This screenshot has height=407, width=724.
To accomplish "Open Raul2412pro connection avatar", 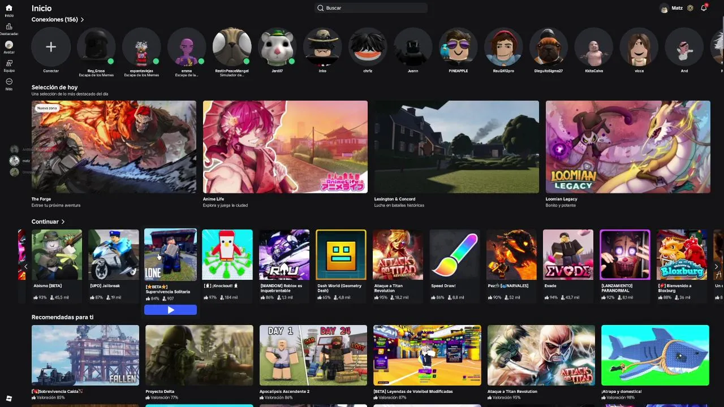I will [x=503, y=47].
